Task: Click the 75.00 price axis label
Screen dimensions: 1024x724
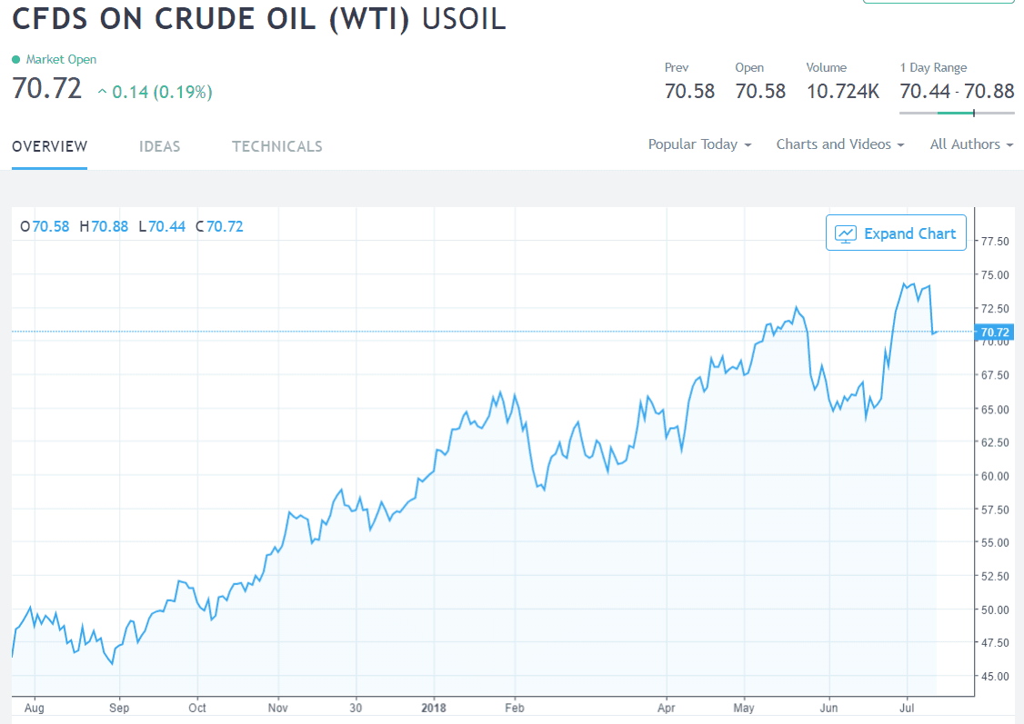Action: click(x=995, y=274)
